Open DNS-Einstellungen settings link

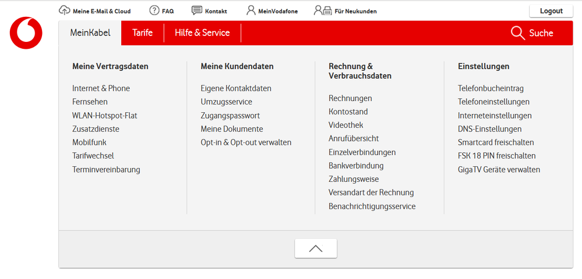point(489,129)
